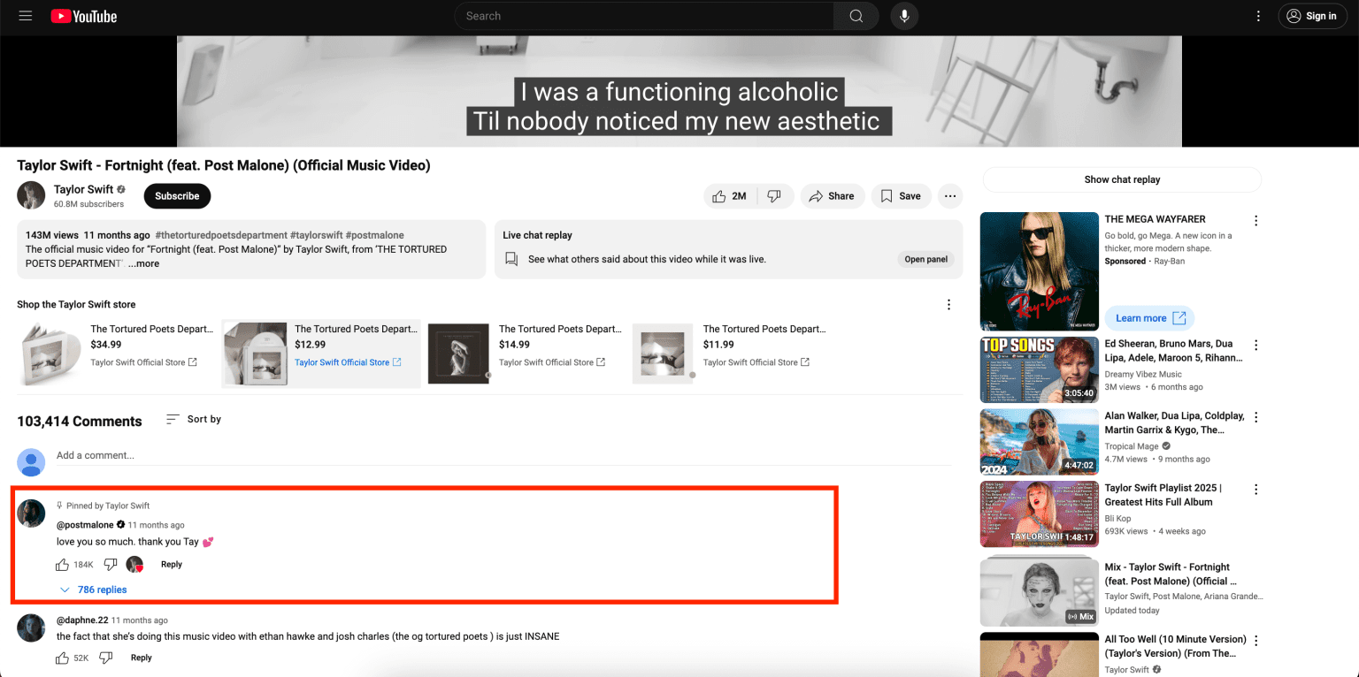Open the @daphne.22 username link
This screenshot has height=677, width=1359.
(82, 620)
